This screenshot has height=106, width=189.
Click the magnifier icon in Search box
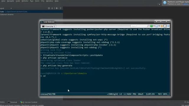pos(148,26)
